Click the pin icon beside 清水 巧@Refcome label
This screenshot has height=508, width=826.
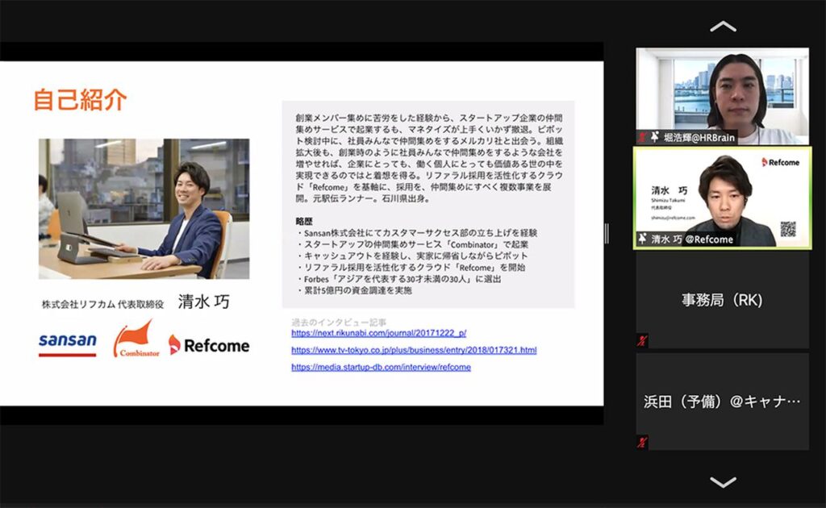tap(645, 238)
